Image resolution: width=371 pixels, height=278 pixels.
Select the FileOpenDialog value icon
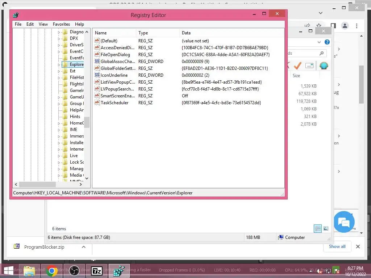point(97,54)
